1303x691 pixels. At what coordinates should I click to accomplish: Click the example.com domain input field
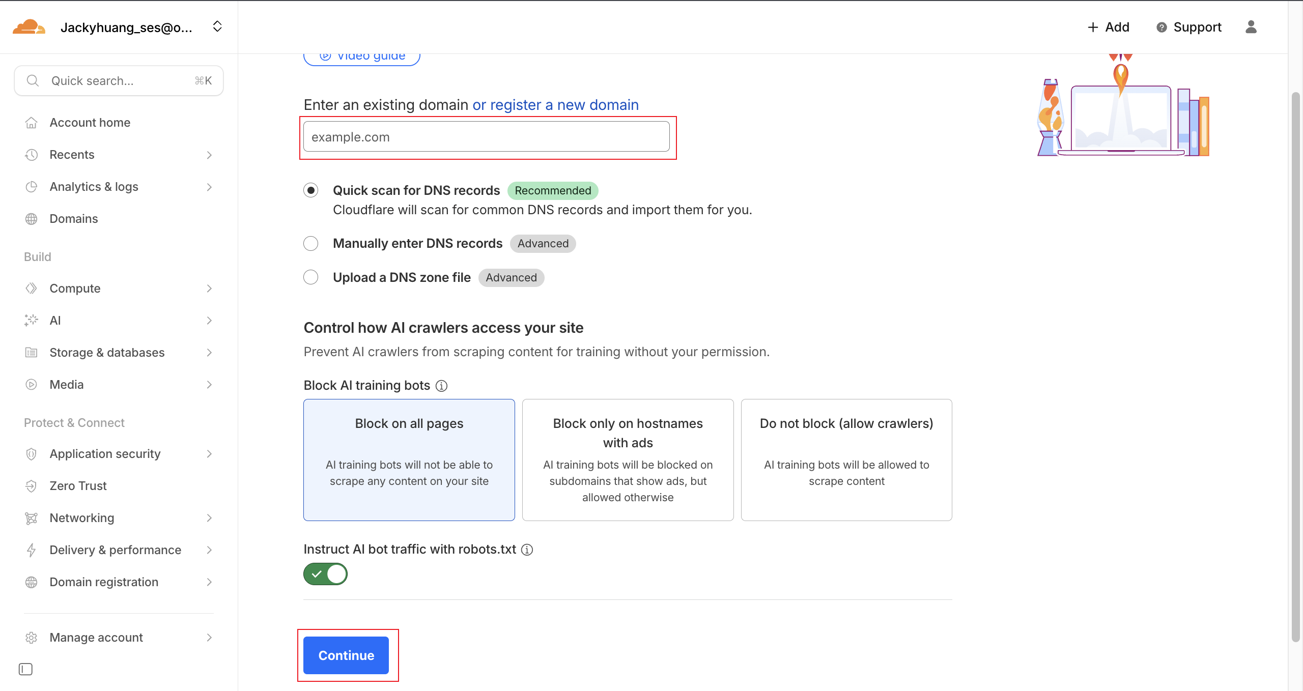[486, 137]
